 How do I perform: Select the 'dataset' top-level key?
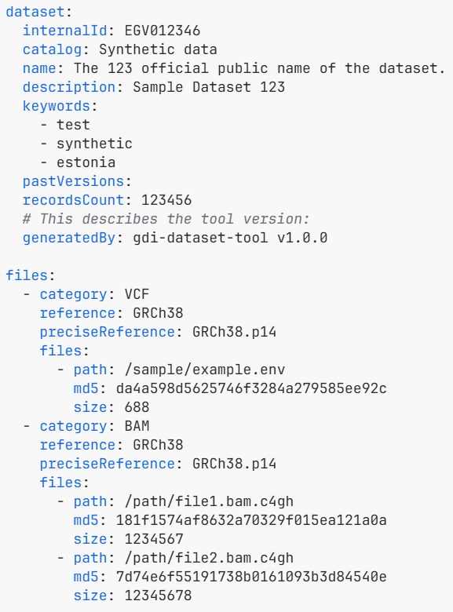[x=35, y=12]
